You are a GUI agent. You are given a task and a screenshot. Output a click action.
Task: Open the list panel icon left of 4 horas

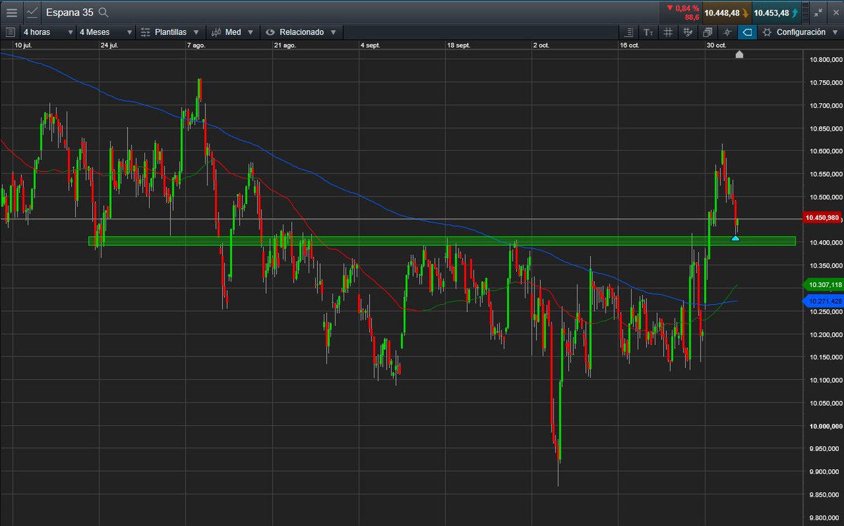(10, 32)
